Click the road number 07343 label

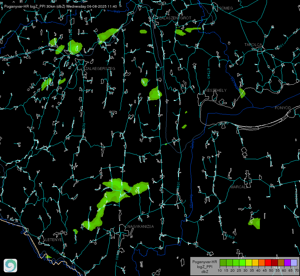tap(209, 73)
